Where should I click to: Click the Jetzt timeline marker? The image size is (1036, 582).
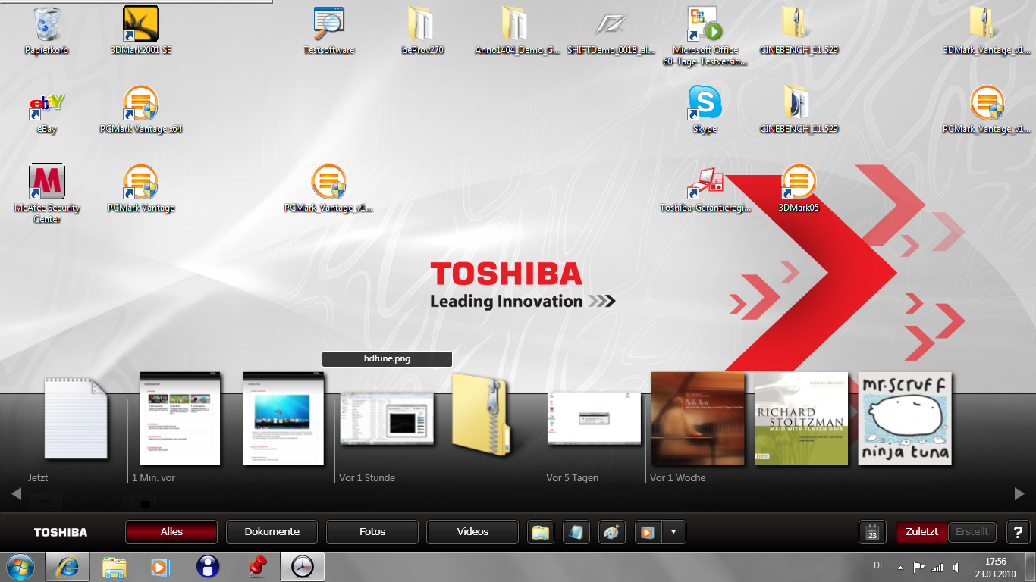click(x=38, y=478)
